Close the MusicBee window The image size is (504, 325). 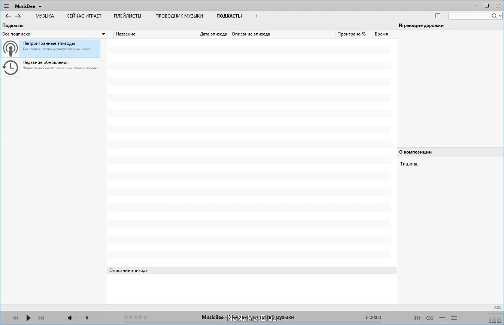(498, 6)
